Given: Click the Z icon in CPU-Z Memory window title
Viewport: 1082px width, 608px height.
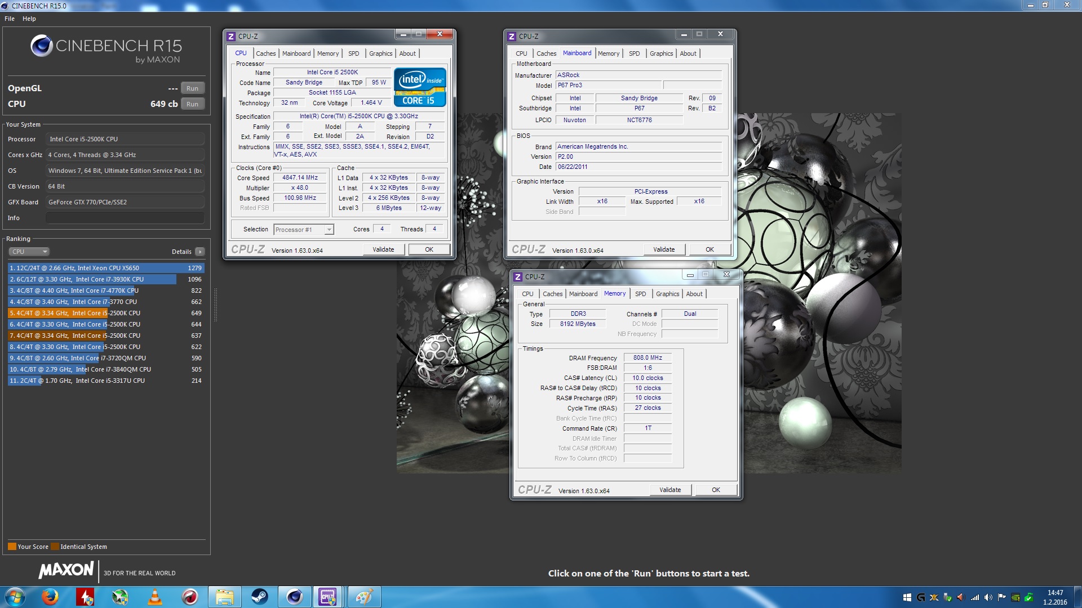Looking at the screenshot, I should coord(518,277).
